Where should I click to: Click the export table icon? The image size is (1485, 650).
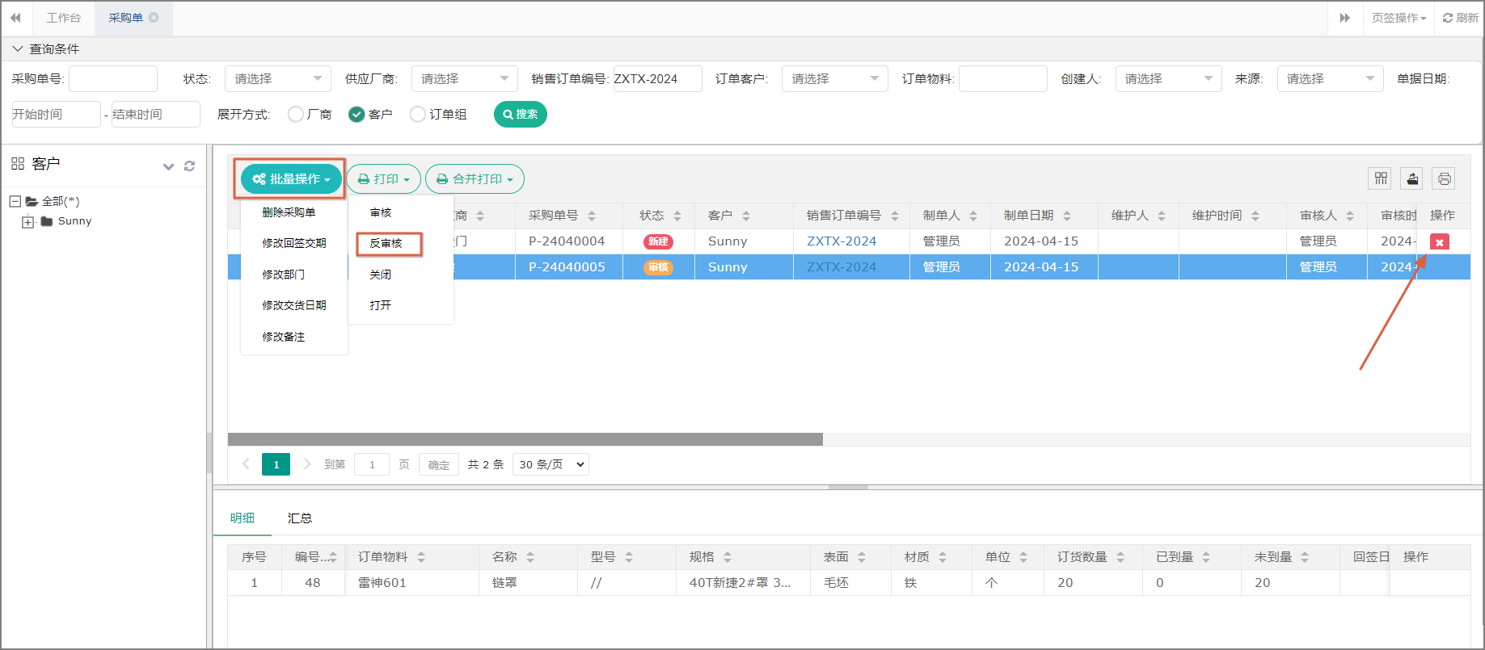pyautogui.click(x=1412, y=178)
